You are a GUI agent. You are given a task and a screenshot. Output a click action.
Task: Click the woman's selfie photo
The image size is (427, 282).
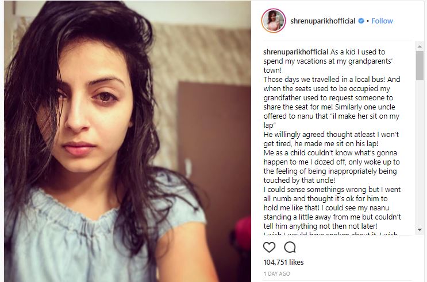pos(128,141)
